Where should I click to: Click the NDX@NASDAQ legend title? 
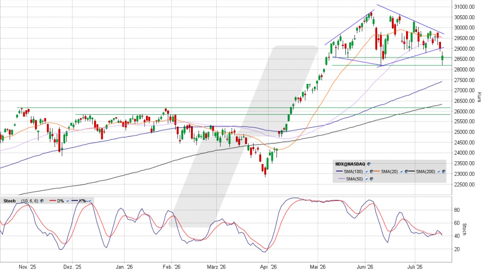point(350,164)
